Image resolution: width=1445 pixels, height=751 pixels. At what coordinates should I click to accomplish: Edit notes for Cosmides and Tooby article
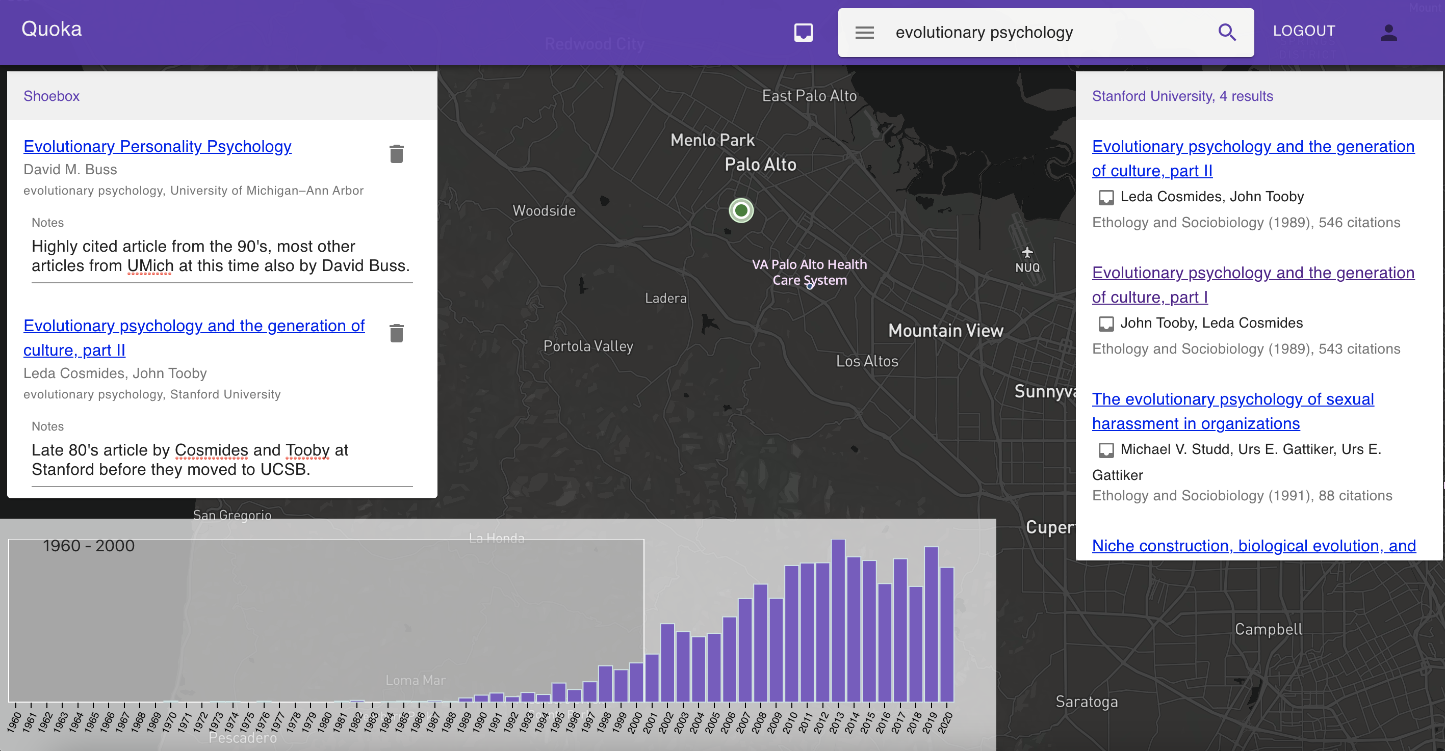pyautogui.click(x=222, y=460)
